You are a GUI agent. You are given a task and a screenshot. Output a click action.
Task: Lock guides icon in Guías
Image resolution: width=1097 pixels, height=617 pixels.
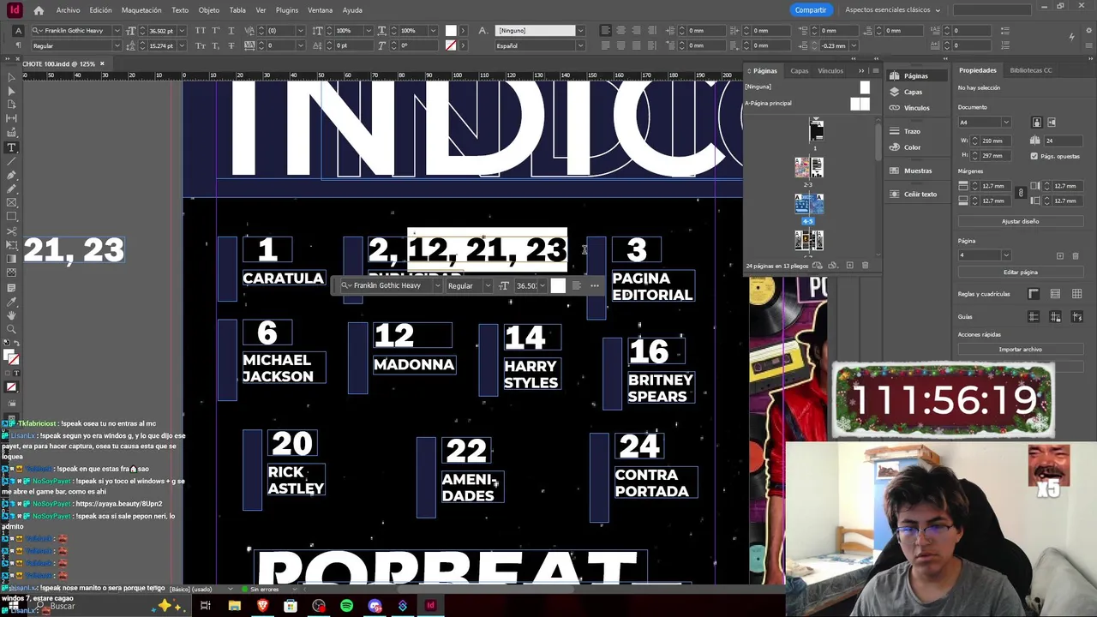(x=1055, y=317)
